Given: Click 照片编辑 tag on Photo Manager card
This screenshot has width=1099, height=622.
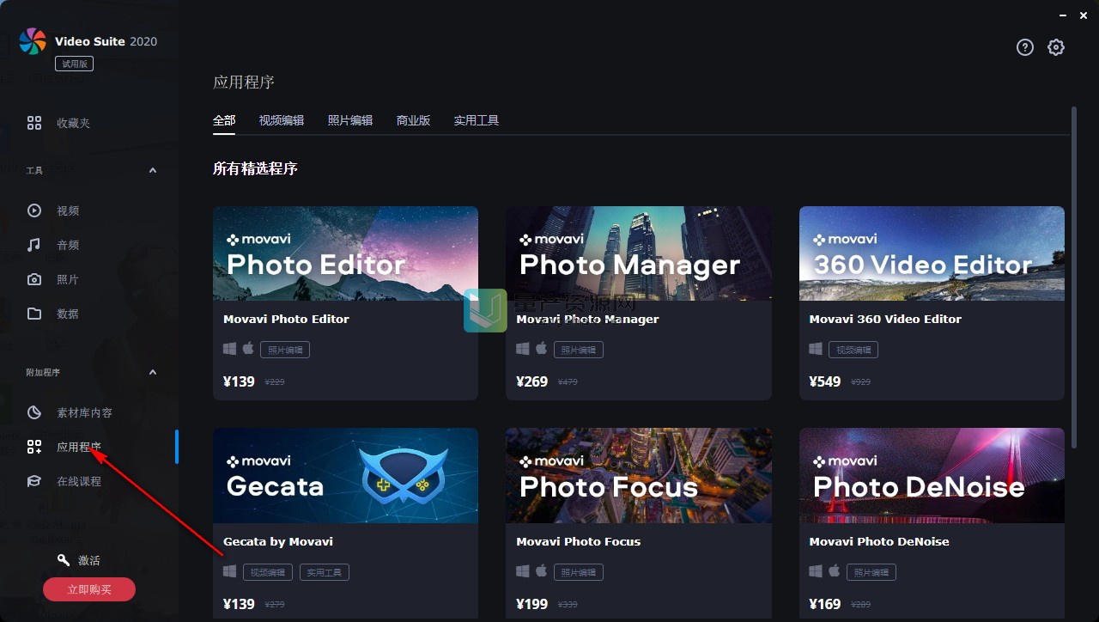Looking at the screenshot, I should pyautogui.click(x=579, y=350).
